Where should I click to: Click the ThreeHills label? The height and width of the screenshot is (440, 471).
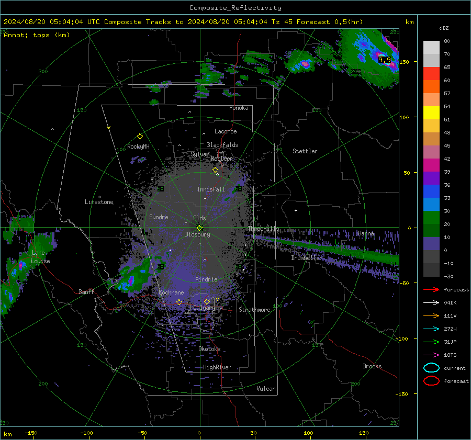click(263, 229)
